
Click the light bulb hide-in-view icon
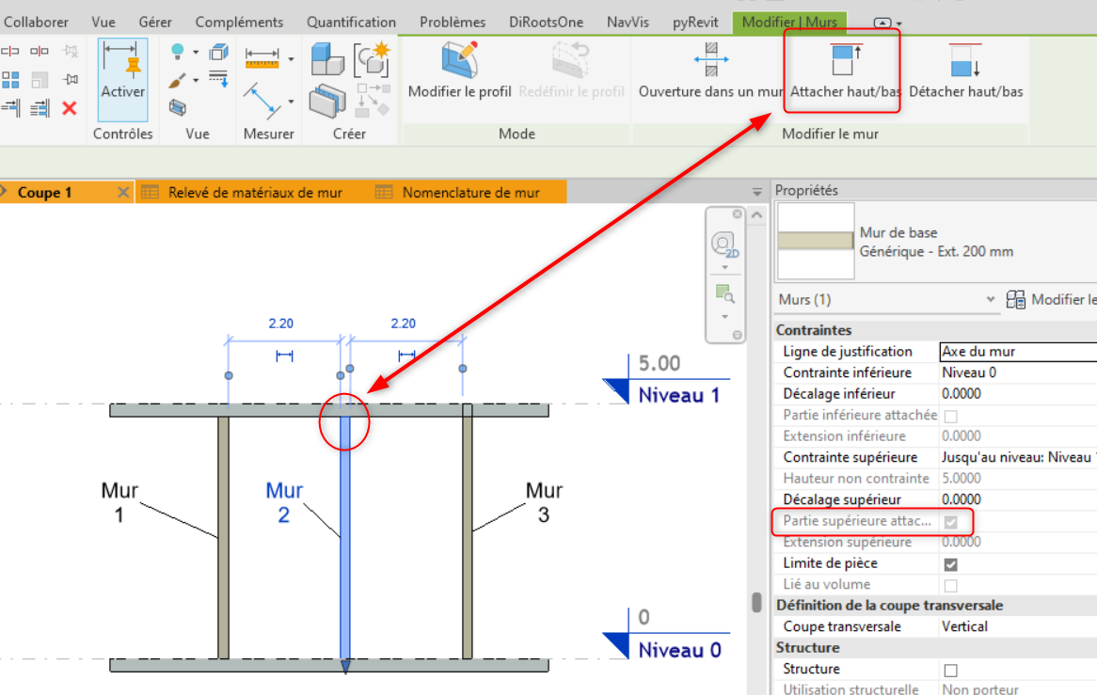[x=178, y=51]
